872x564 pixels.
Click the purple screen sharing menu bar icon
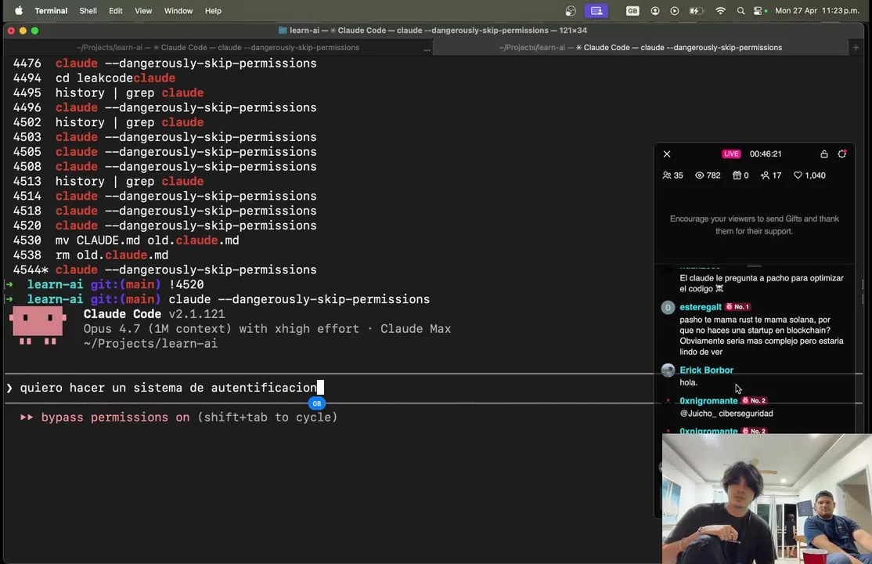[x=596, y=11]
